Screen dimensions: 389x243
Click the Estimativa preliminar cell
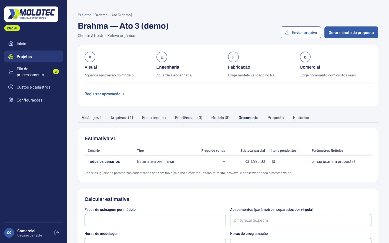pos(156,161)
